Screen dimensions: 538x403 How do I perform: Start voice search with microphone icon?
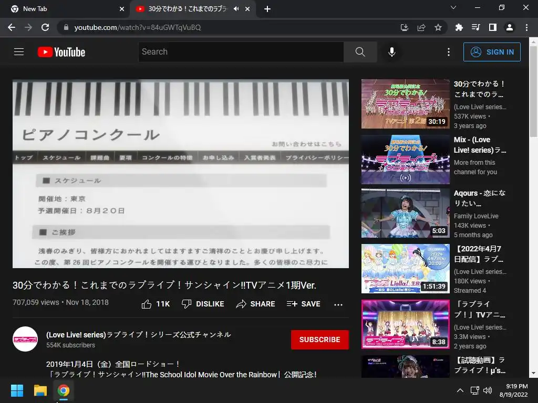(x=391, y=52)
